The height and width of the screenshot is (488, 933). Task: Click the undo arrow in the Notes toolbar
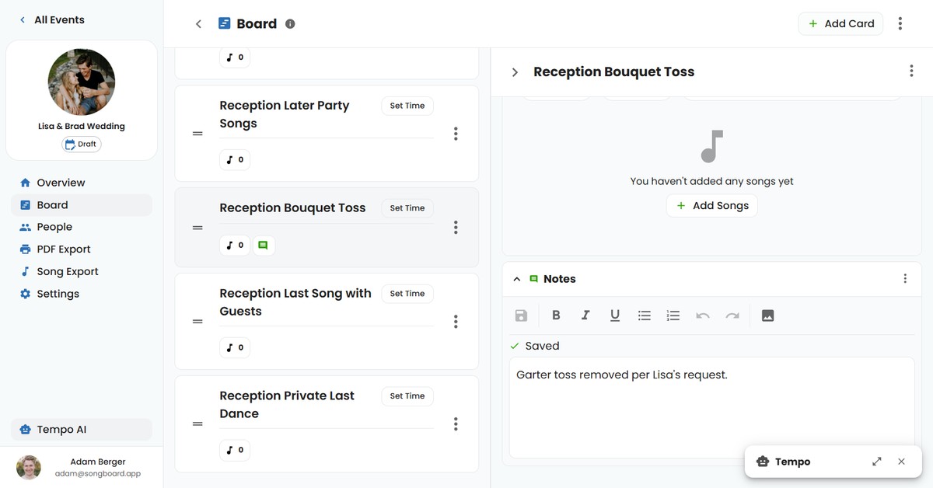tap(702, 315)
